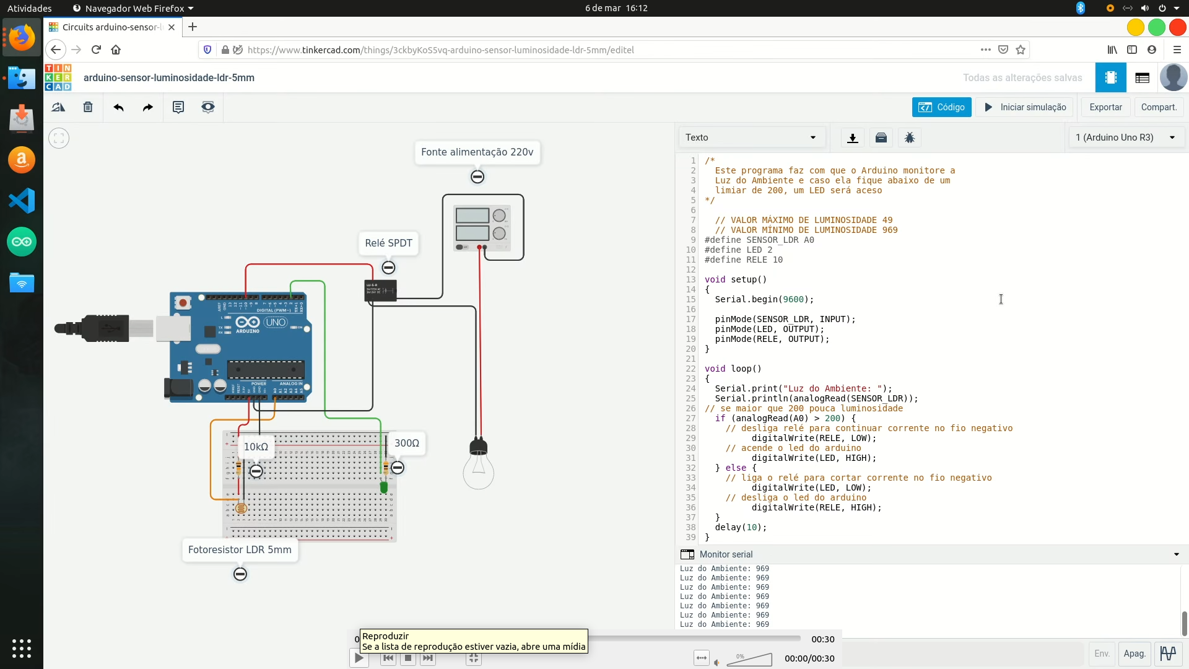1189x669 pixels.
Task: Select the rotate tool in the toolbar
Action: point(58,107)
